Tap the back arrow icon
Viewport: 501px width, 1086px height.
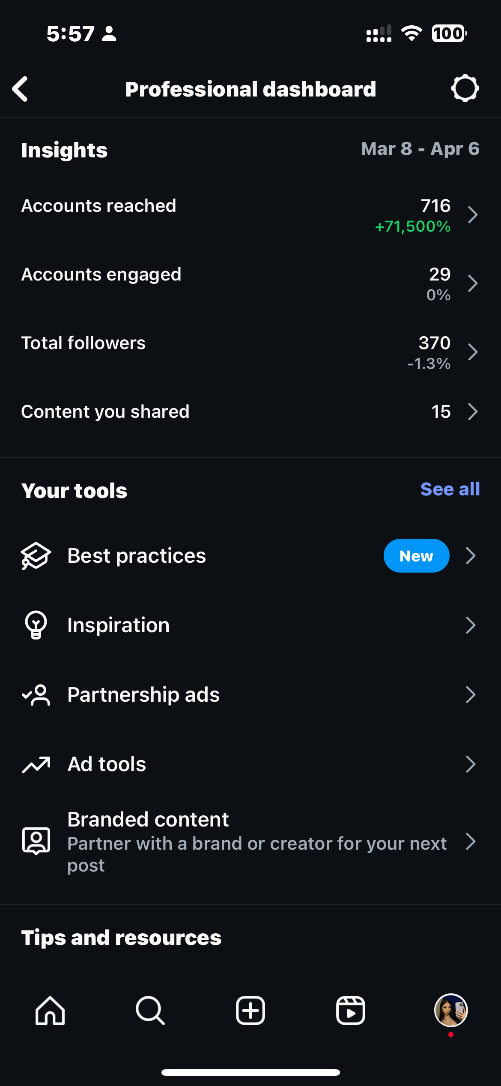click(x=21, y=89)
